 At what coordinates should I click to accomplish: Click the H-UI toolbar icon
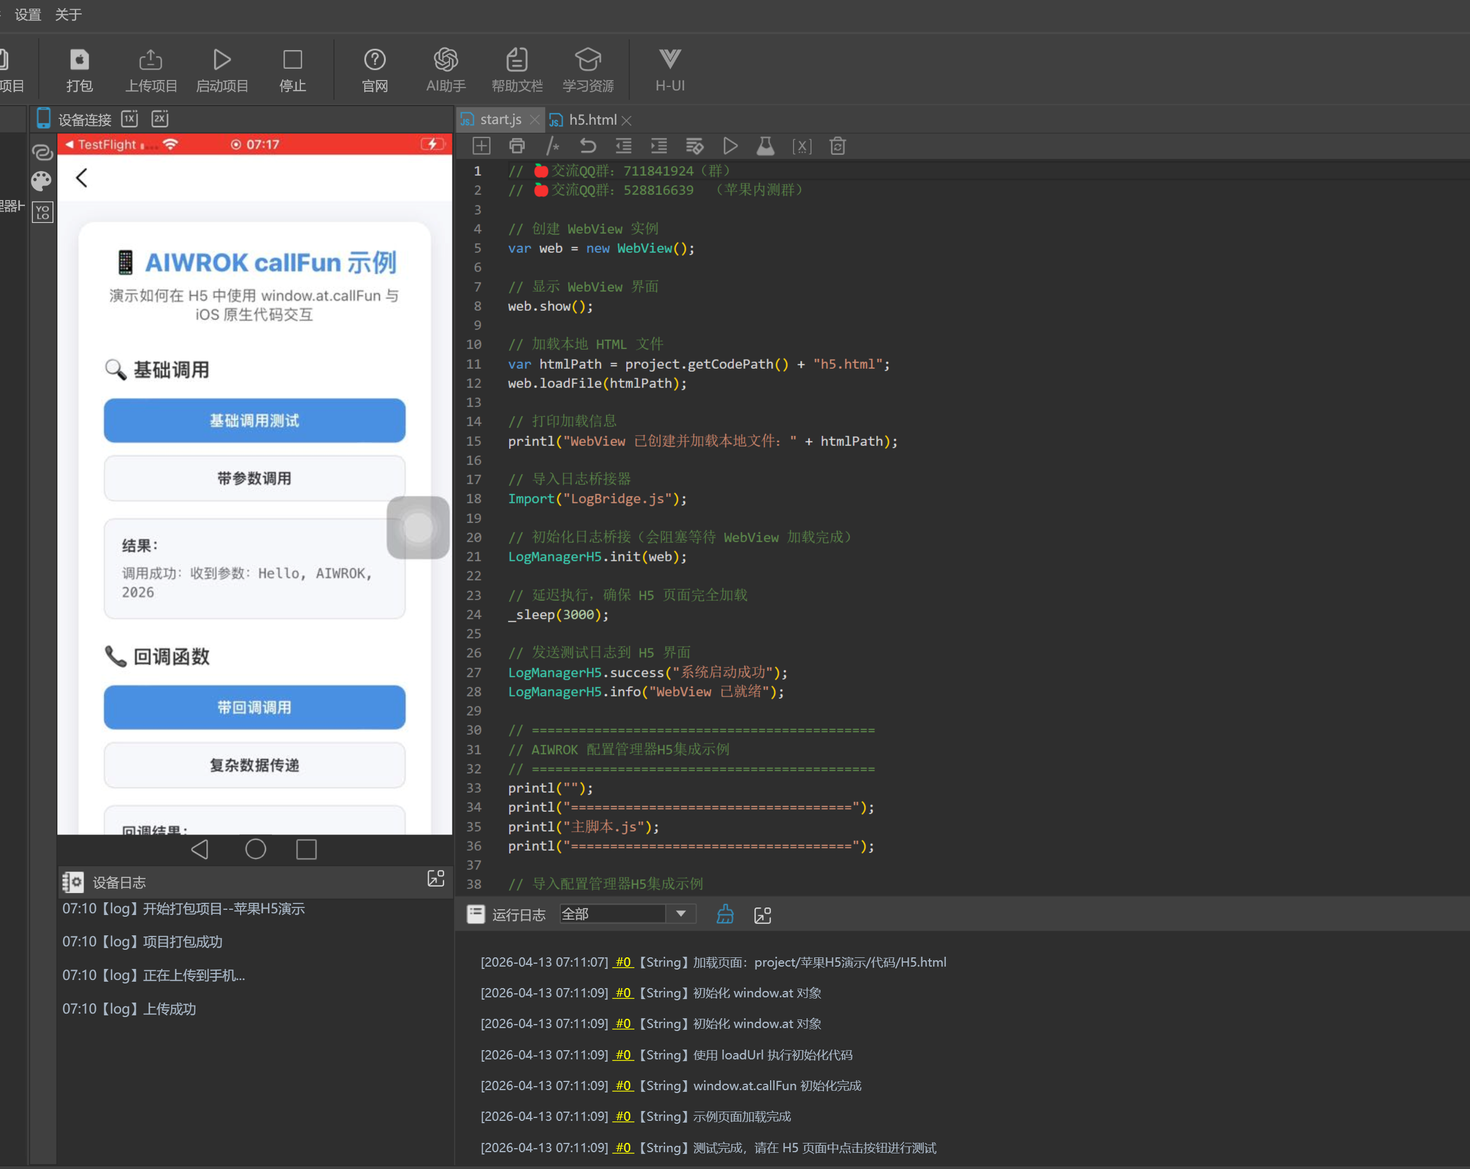coord(669,70)
